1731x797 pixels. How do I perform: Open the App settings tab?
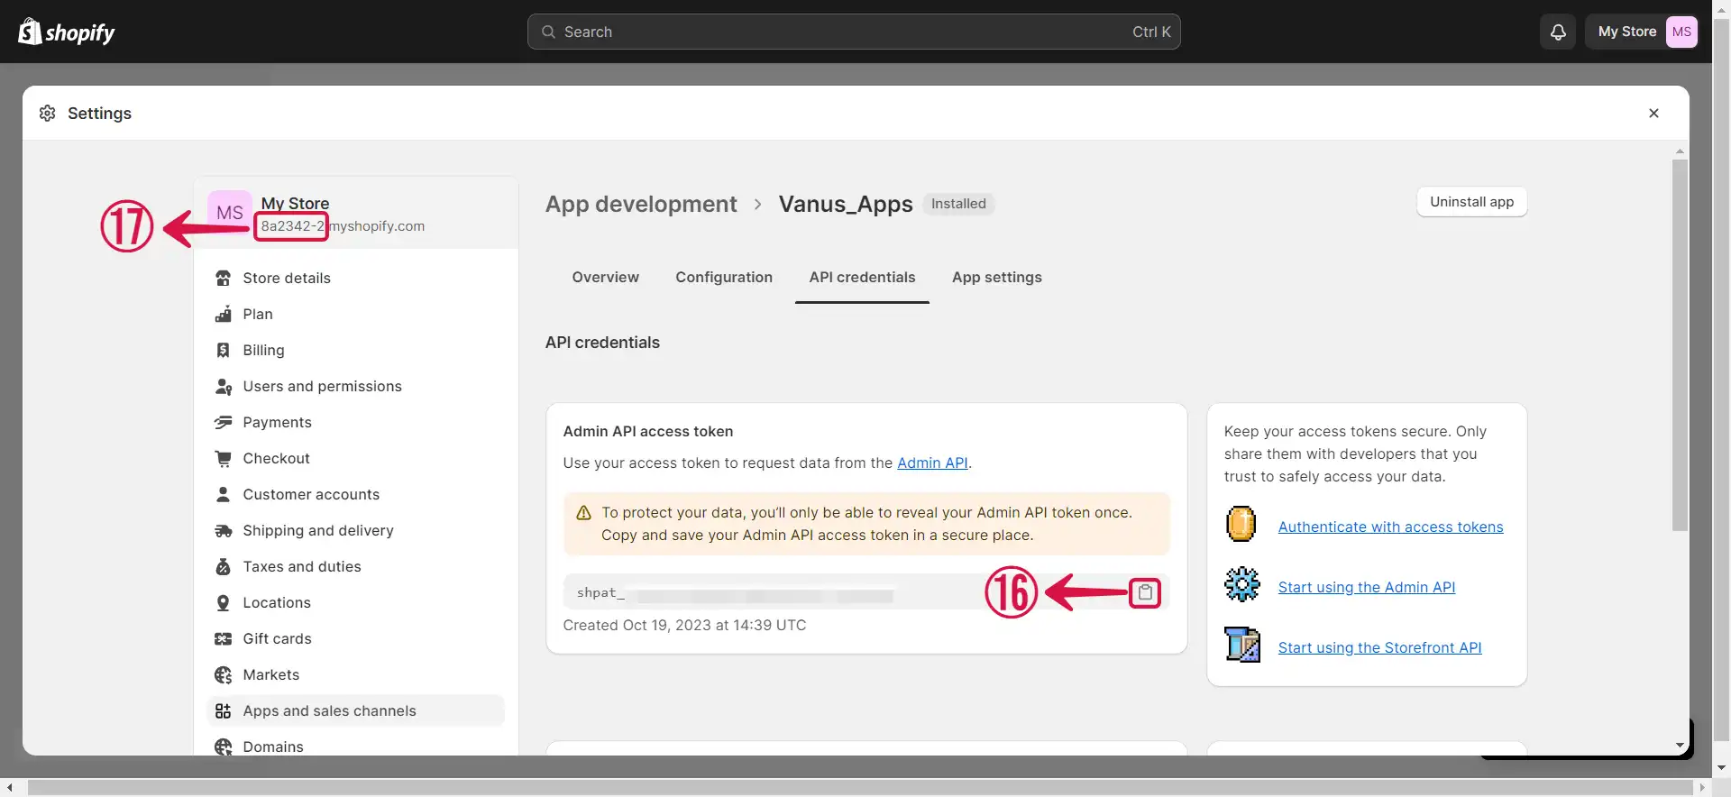pyautogui.click(x=997, y=277)
